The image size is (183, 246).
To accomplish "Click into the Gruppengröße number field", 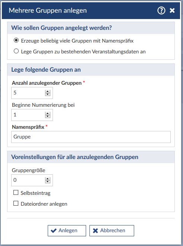I will pos(32,180).
